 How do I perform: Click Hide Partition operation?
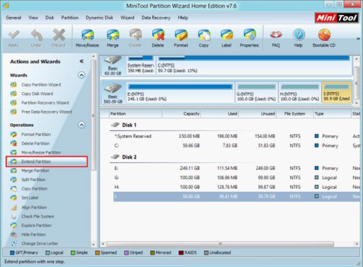(x=34, y=234)
